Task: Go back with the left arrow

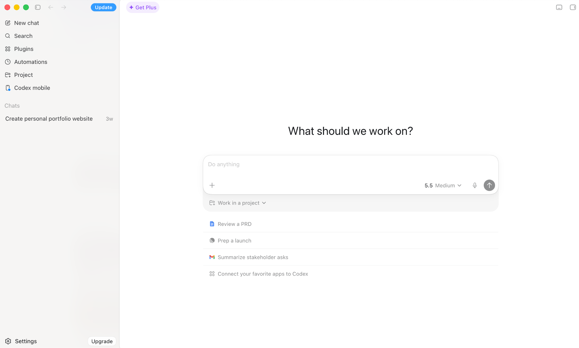Action: click(51, 7)
